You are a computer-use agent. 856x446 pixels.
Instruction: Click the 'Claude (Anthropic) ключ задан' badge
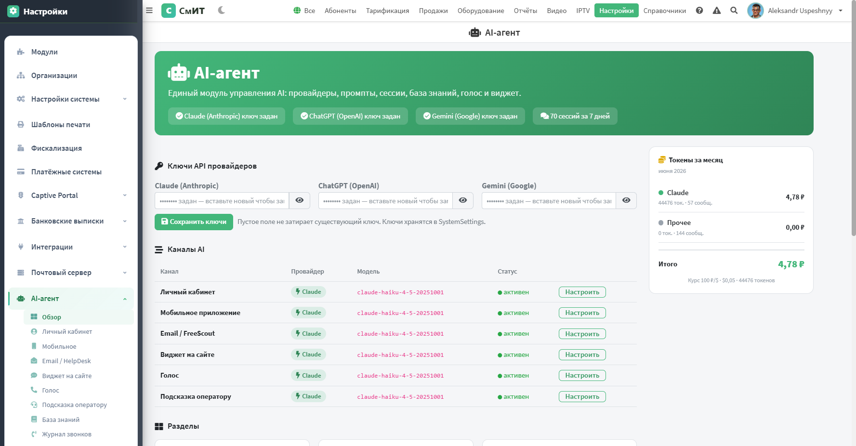click(x=226, y=116)
